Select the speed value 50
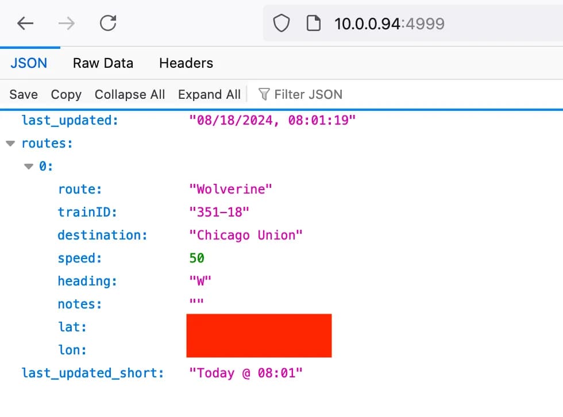This screenshot has width=563, height=417. click(196, 258)
